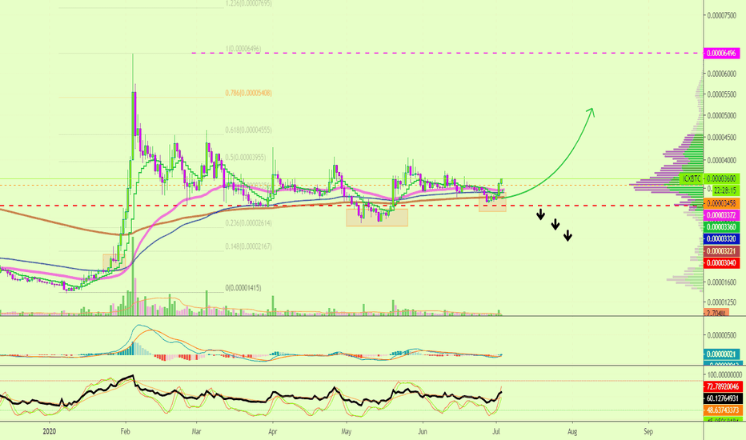Click the 0.00000500 MACD scale value

(x=721, y=335)
